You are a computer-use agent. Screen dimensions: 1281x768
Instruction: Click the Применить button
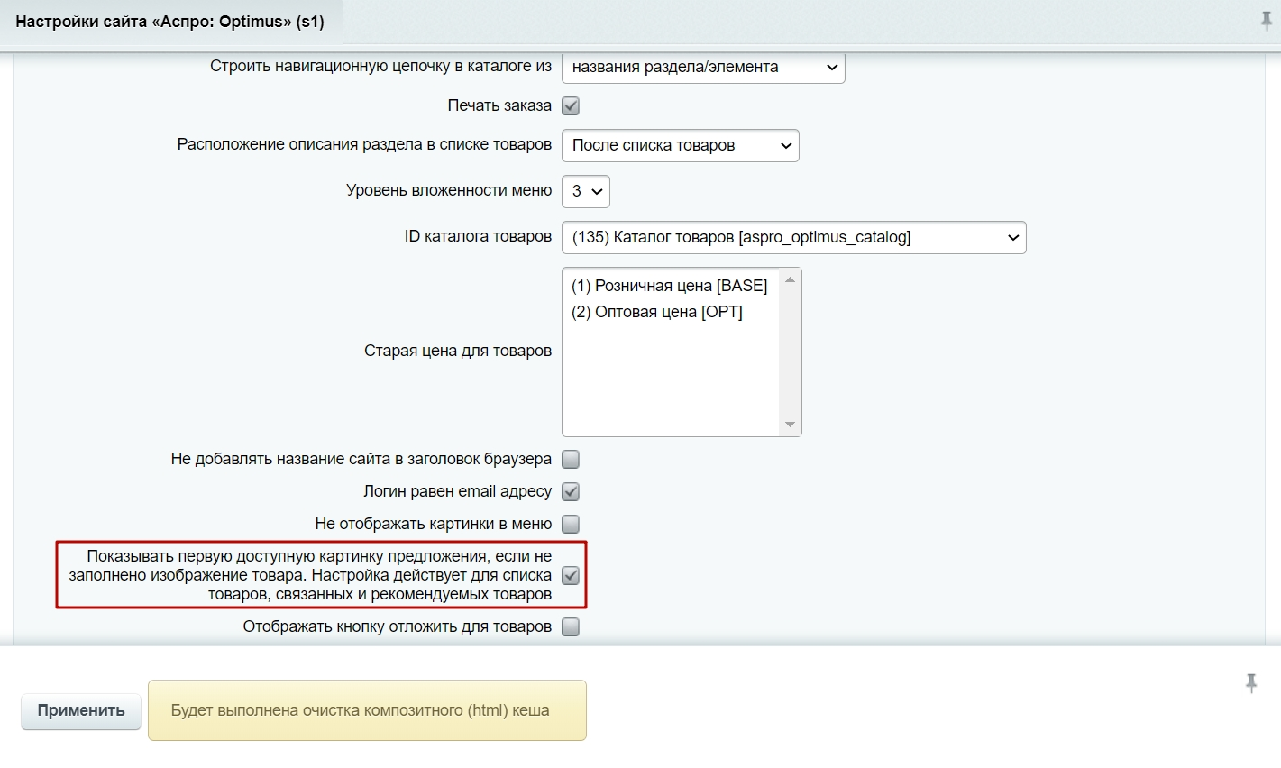coord(81,710)
